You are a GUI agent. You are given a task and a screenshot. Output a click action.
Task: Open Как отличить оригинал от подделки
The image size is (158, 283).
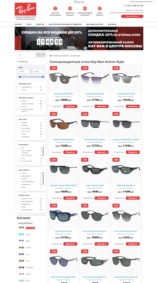tap(65, 24)
